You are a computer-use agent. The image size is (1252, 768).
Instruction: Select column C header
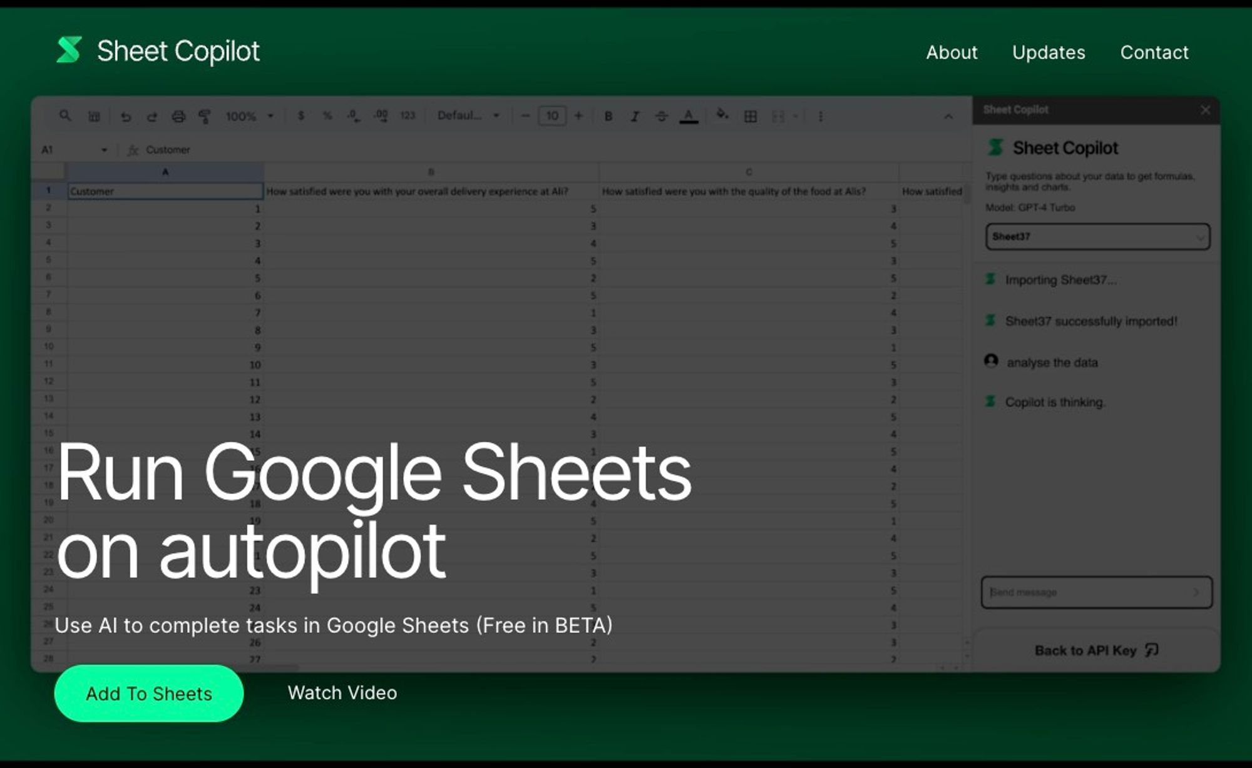749,171
